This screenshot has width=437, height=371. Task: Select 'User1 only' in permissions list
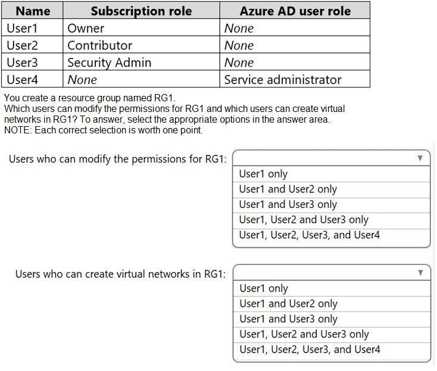coord(331,174)
